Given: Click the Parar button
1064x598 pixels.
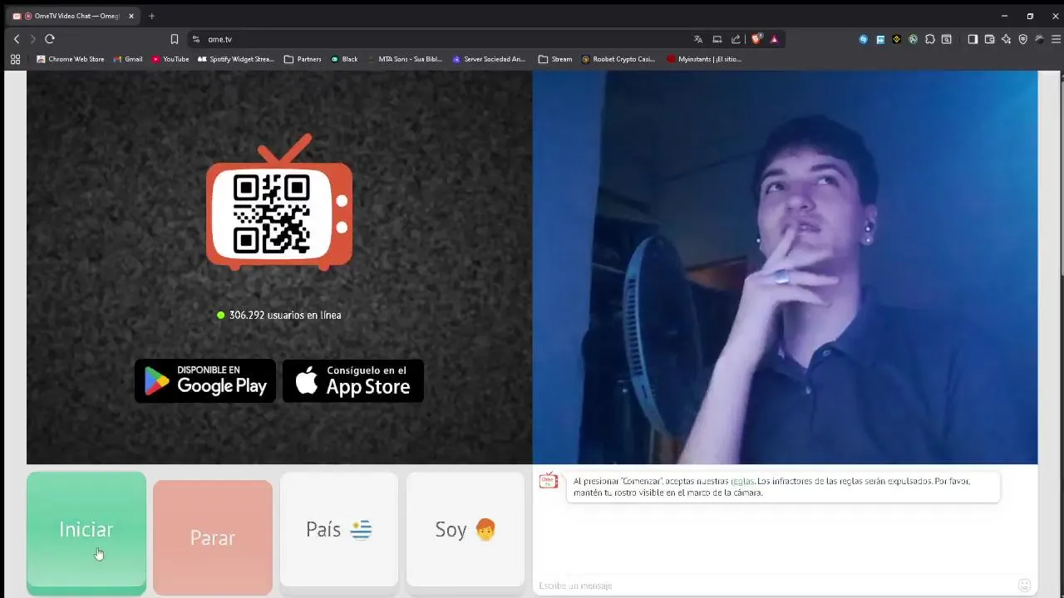Looking at the screenshot, I should click(x=213, y=537).
